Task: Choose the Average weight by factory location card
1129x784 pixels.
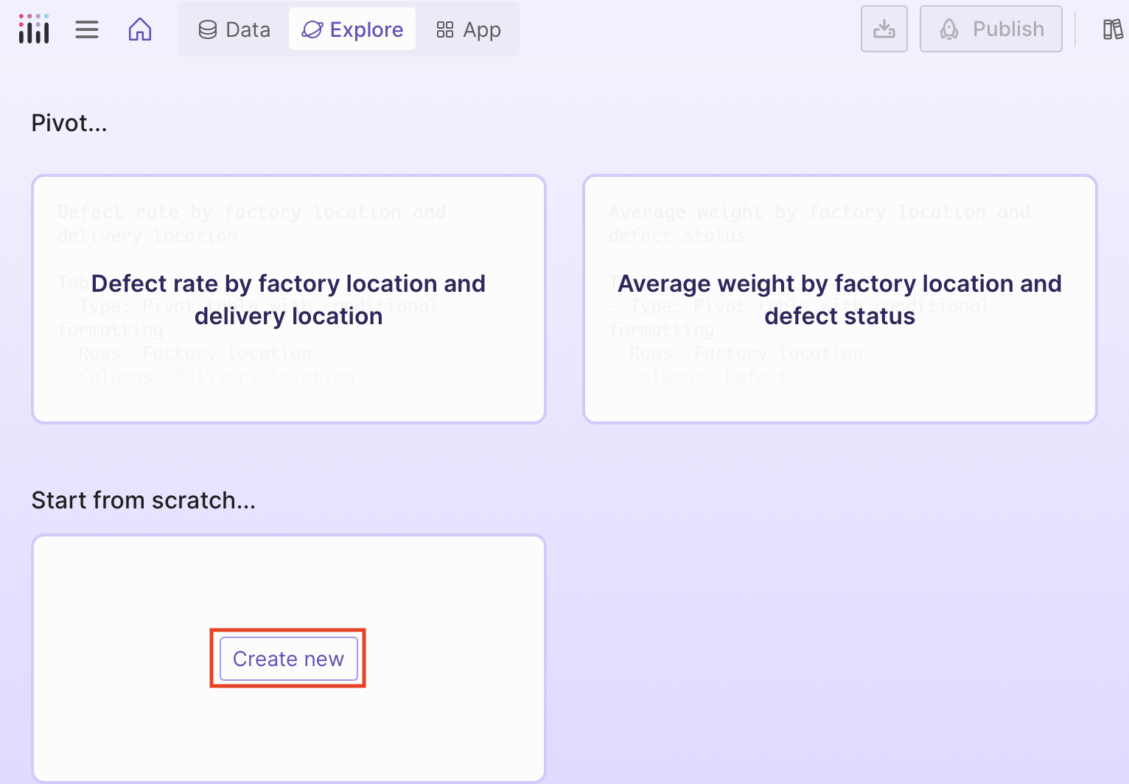Action: pos(839,299)
